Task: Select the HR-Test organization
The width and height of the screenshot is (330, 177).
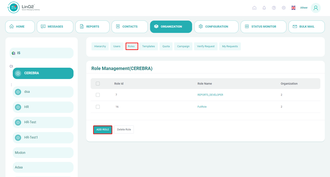Action: click(43, 122)
